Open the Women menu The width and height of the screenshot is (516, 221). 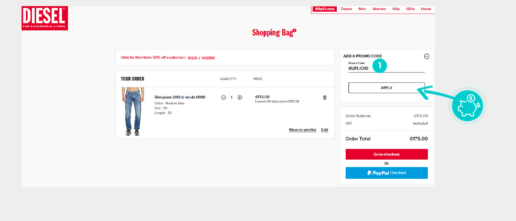coord(379,9)
